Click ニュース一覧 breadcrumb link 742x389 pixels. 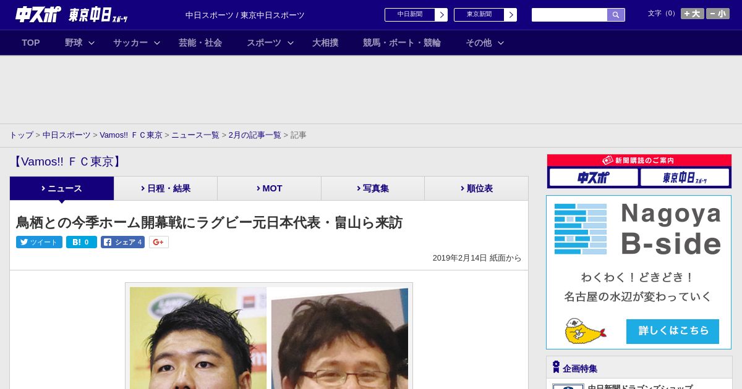(195, 135)
